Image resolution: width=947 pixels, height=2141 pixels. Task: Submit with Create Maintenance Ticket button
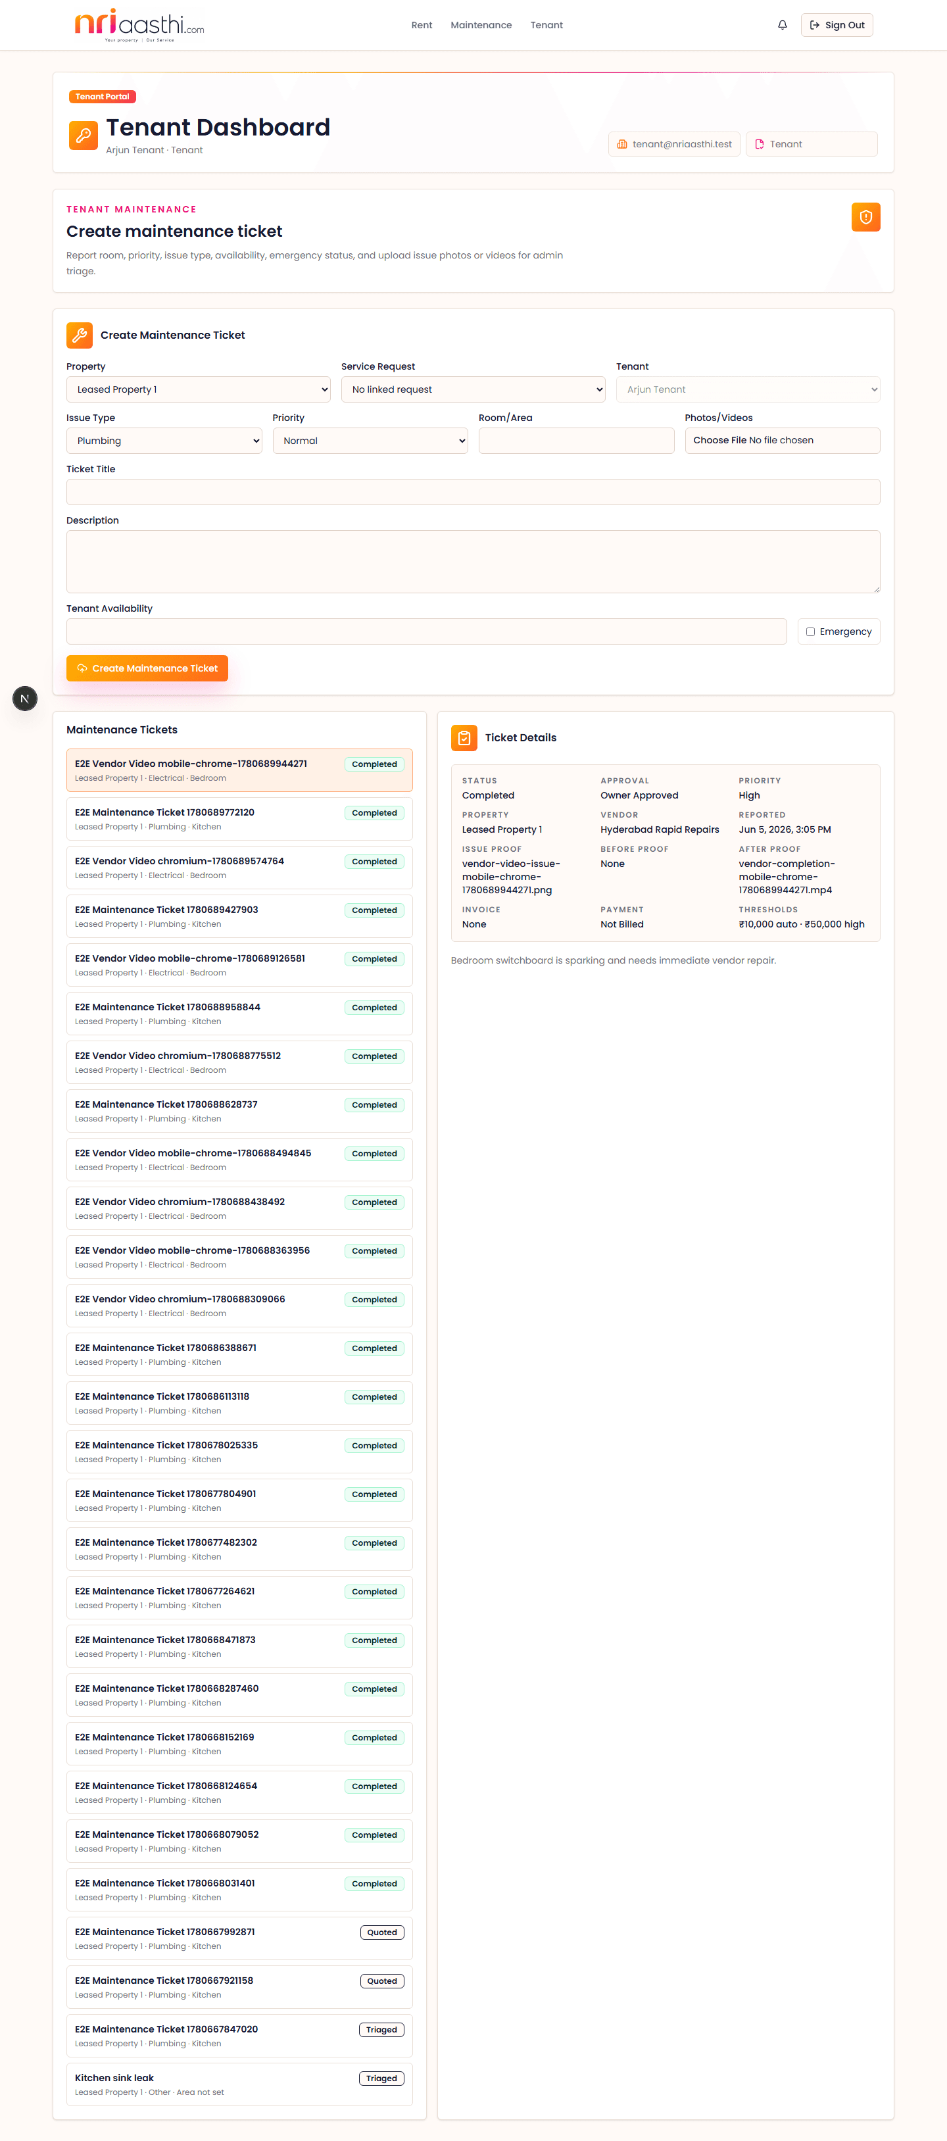(x=147, y=668)
